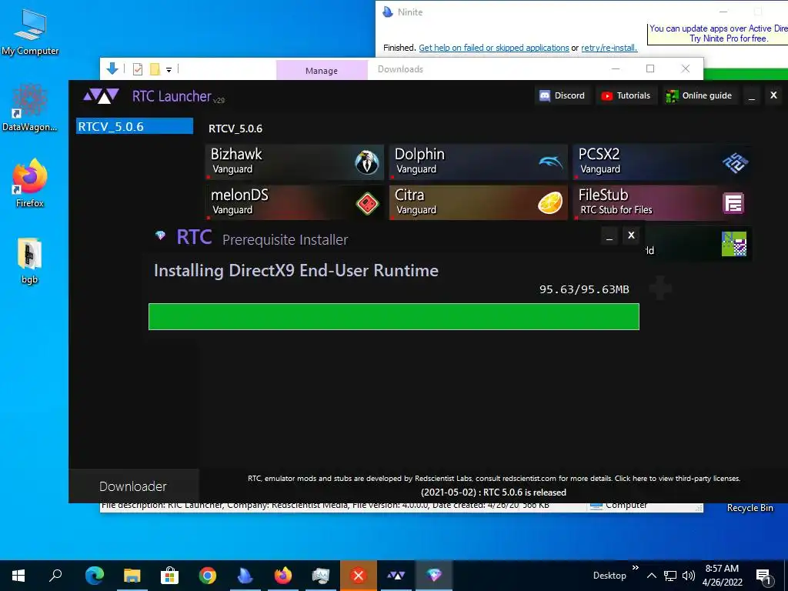Choose the Citra Vanguard card

coord(479,202)
